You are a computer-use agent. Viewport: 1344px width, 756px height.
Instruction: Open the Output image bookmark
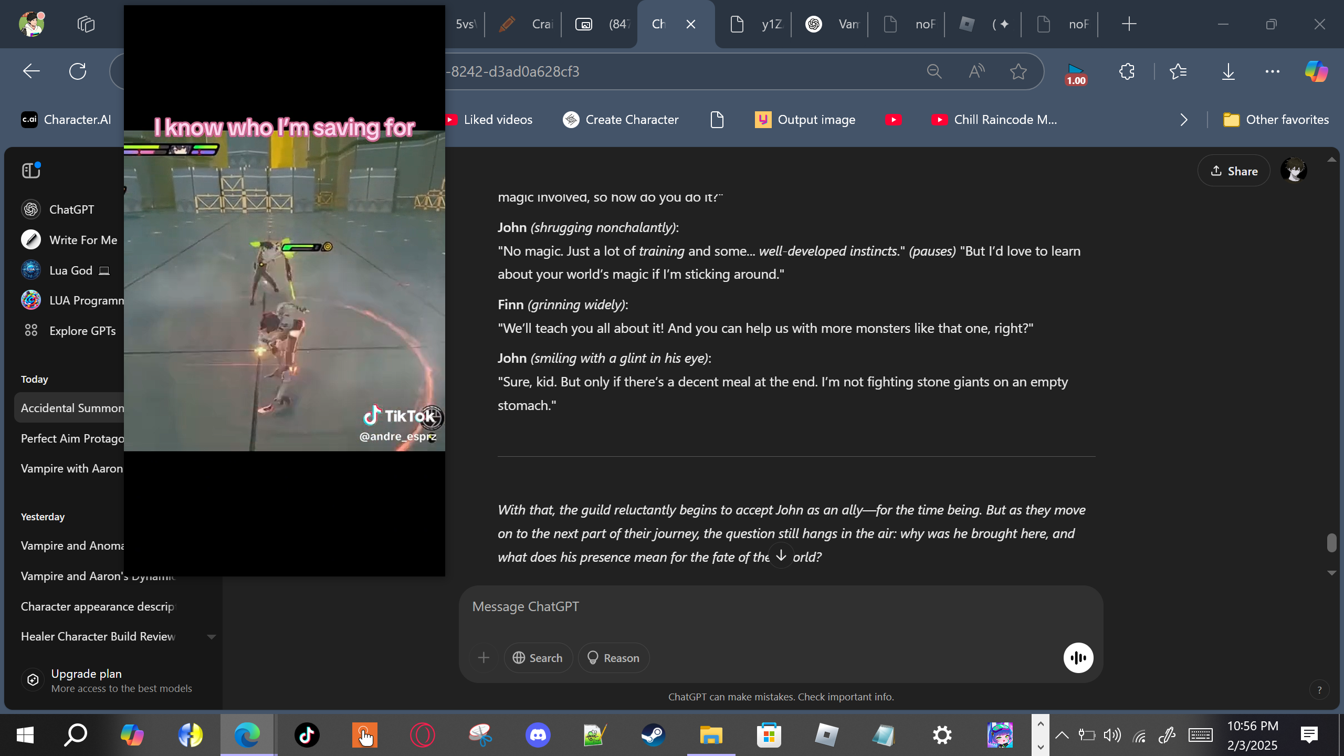coord(805,120)
